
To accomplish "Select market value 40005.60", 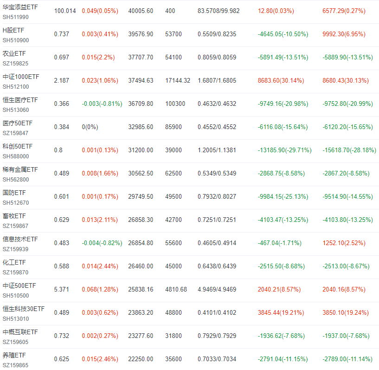I will pyautogui.click(x=141, y=11).
